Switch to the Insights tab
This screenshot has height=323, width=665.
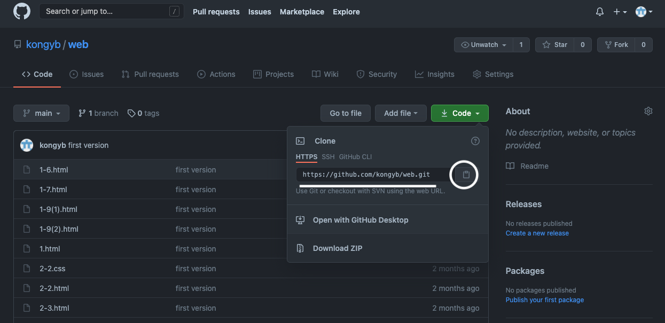pyautogui.click(x=435, y=74)
